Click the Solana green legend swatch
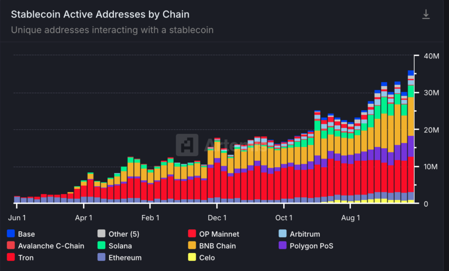This screenshot has height=271, width=449. [x=101, y=246]
